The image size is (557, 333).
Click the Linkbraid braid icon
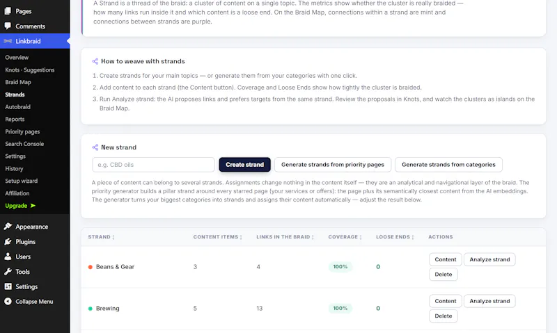[8, 41]
